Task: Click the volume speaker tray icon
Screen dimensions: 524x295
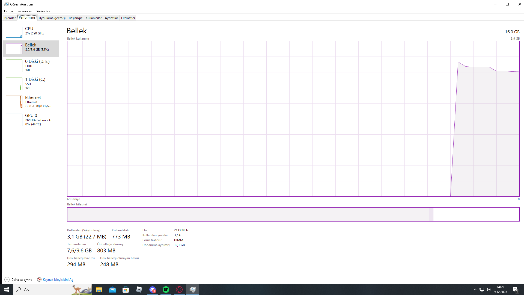Action: tap(488, 290)
